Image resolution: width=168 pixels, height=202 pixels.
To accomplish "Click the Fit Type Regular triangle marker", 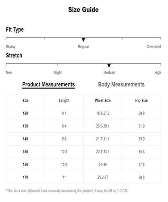I will (x=83, y=40).
